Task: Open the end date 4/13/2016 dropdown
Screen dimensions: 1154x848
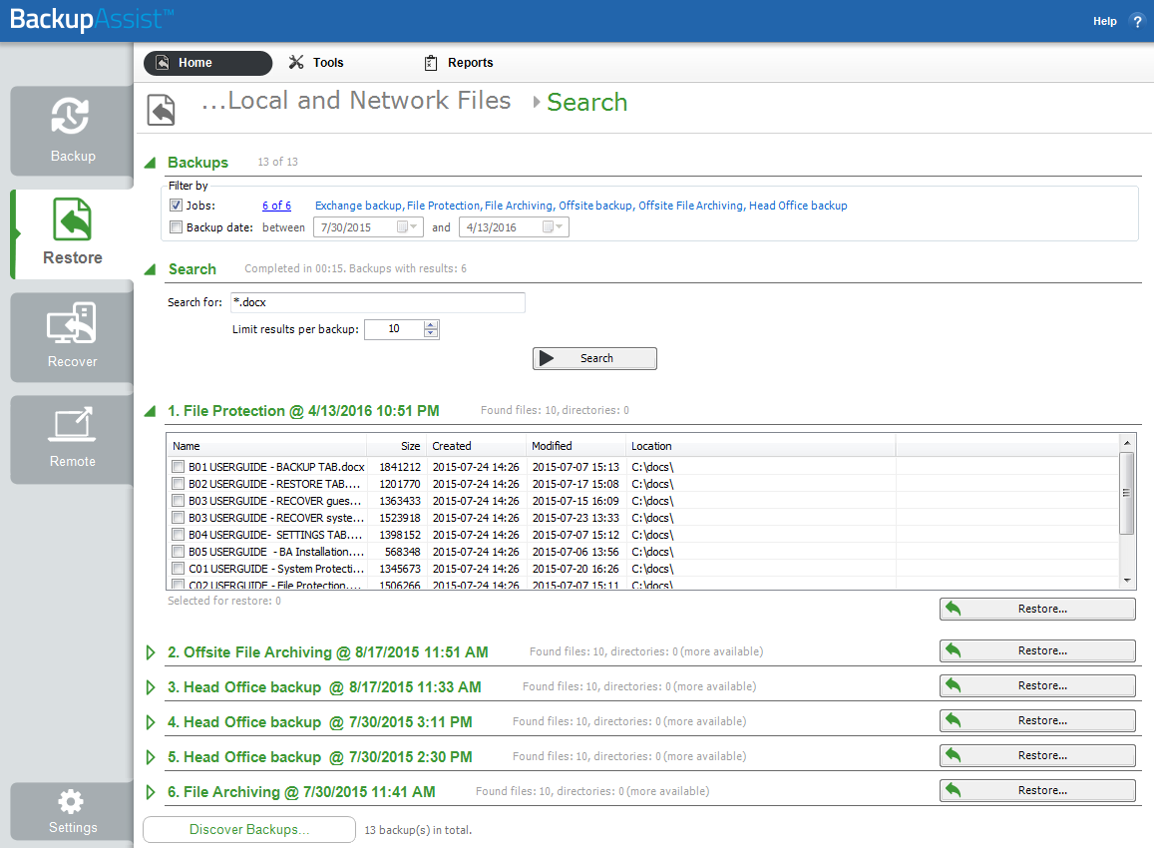Action: (x=554, y=227)
